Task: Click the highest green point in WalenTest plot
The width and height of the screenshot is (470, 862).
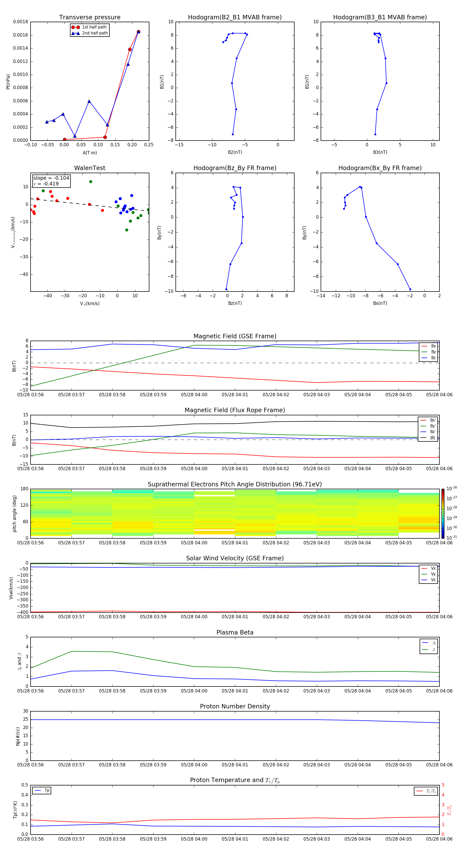Action: [91, 182]
